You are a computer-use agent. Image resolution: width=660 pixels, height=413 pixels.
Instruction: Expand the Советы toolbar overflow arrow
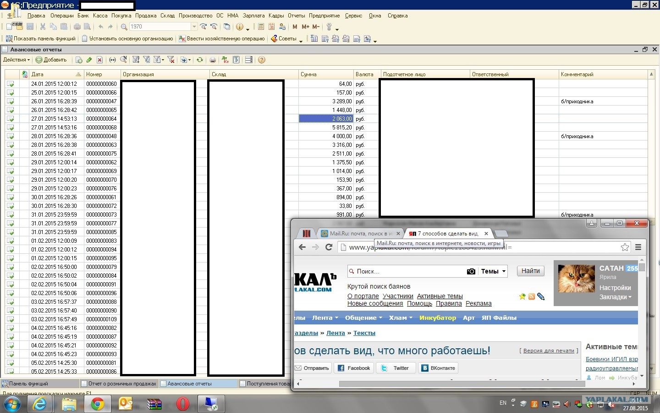pyautogui.click(x=301, y=40)
